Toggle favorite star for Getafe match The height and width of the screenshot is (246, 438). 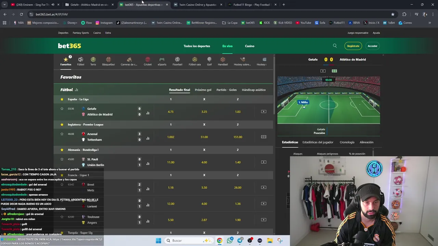[62, 109]
